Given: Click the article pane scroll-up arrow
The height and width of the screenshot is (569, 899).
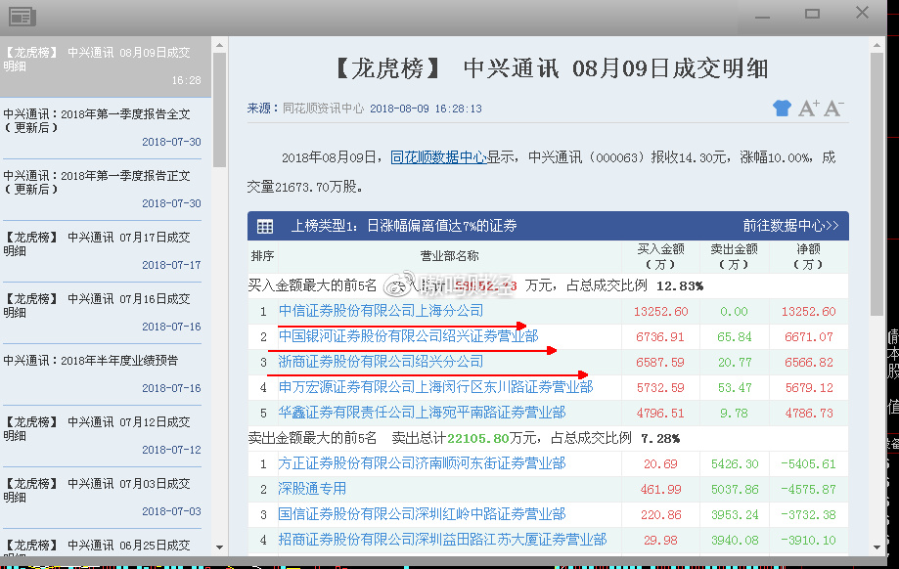Looking at the screenshot, I should [x=877, y=45].
